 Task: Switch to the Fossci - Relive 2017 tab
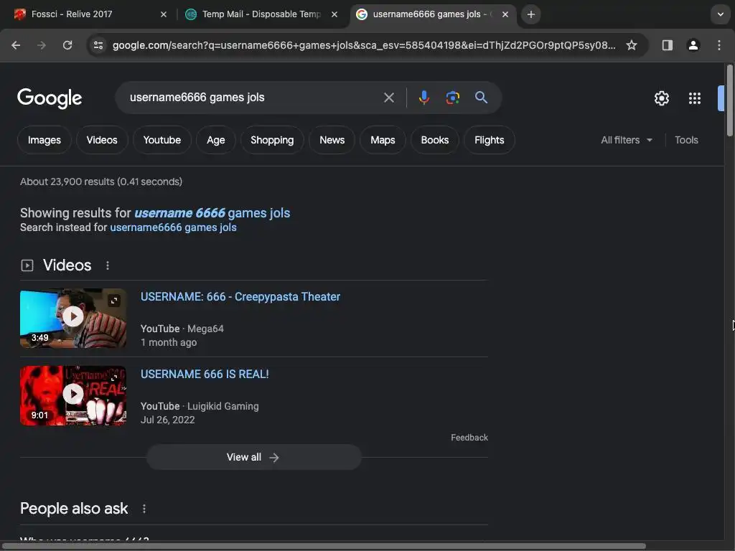[x=88, y=14]
